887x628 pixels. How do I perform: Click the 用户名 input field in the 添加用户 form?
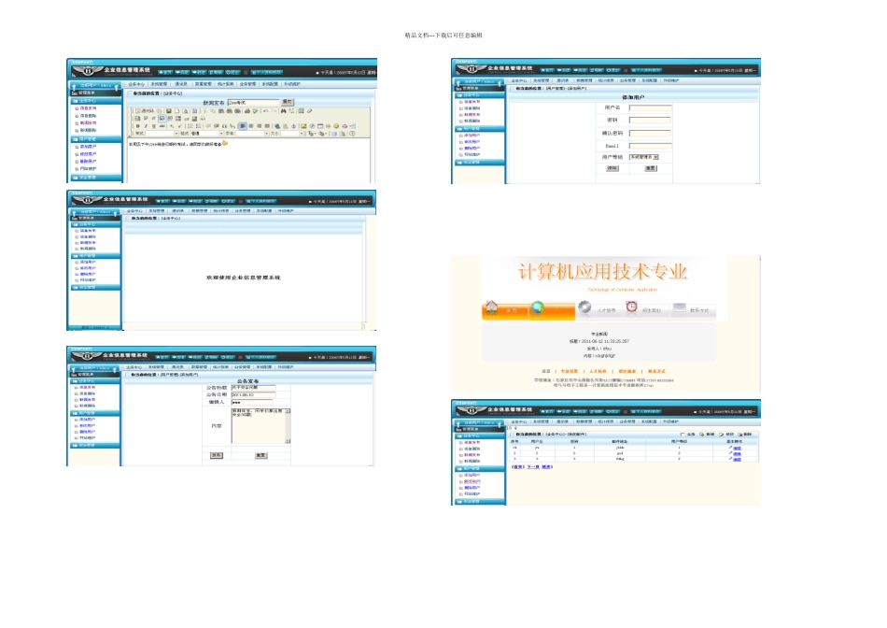tap(651, 107)
